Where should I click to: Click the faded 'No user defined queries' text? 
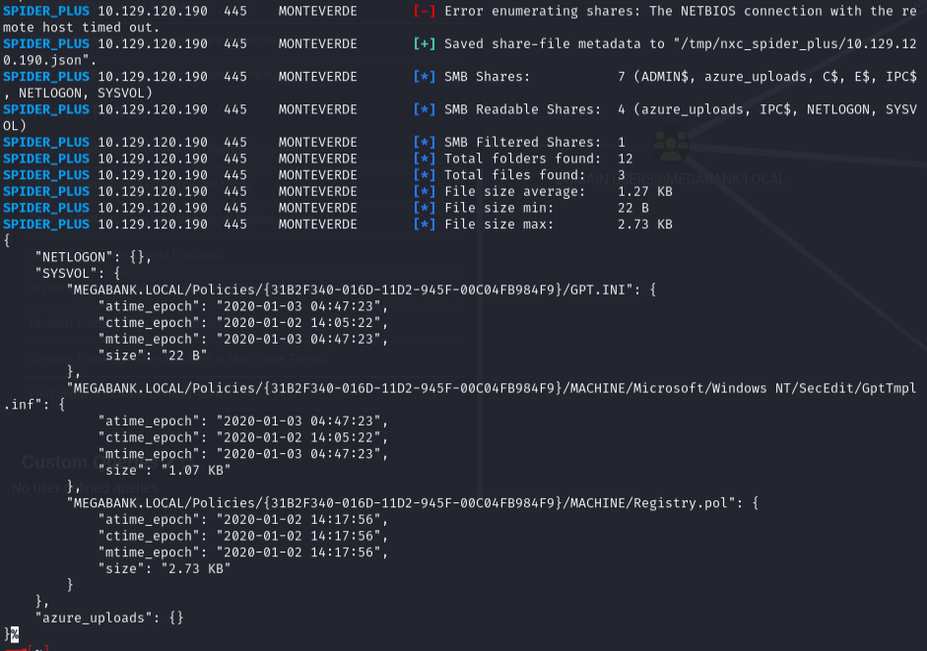[85, 488]
